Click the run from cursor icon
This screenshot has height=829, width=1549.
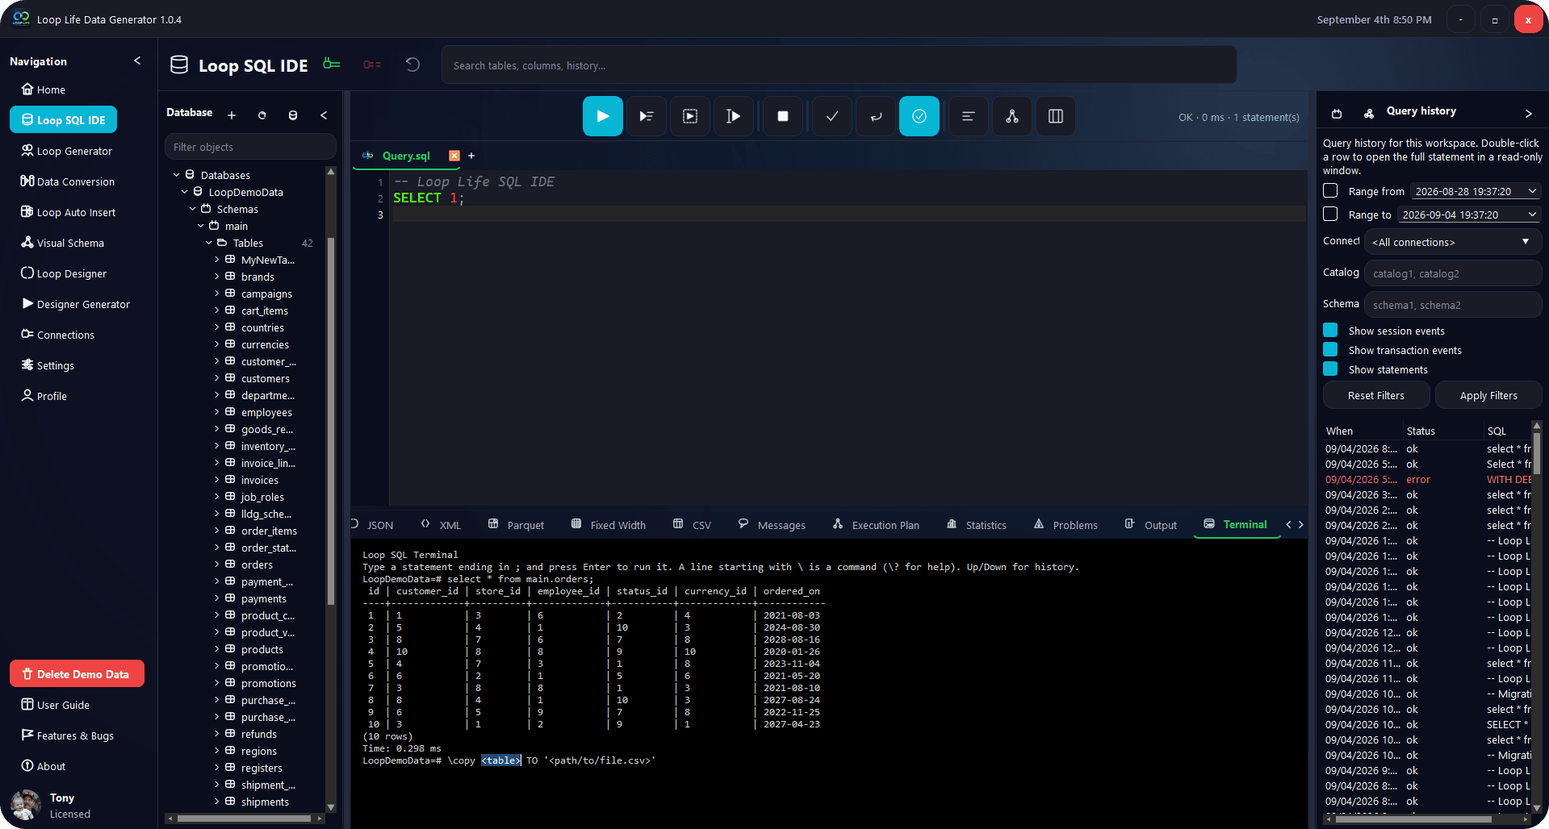[734, 116]
